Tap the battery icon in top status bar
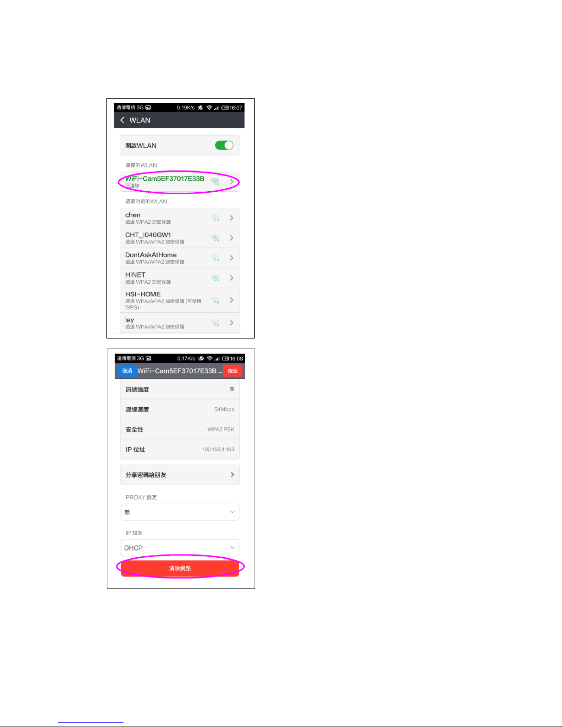562x727 pixels. click(x=225, y=107)
